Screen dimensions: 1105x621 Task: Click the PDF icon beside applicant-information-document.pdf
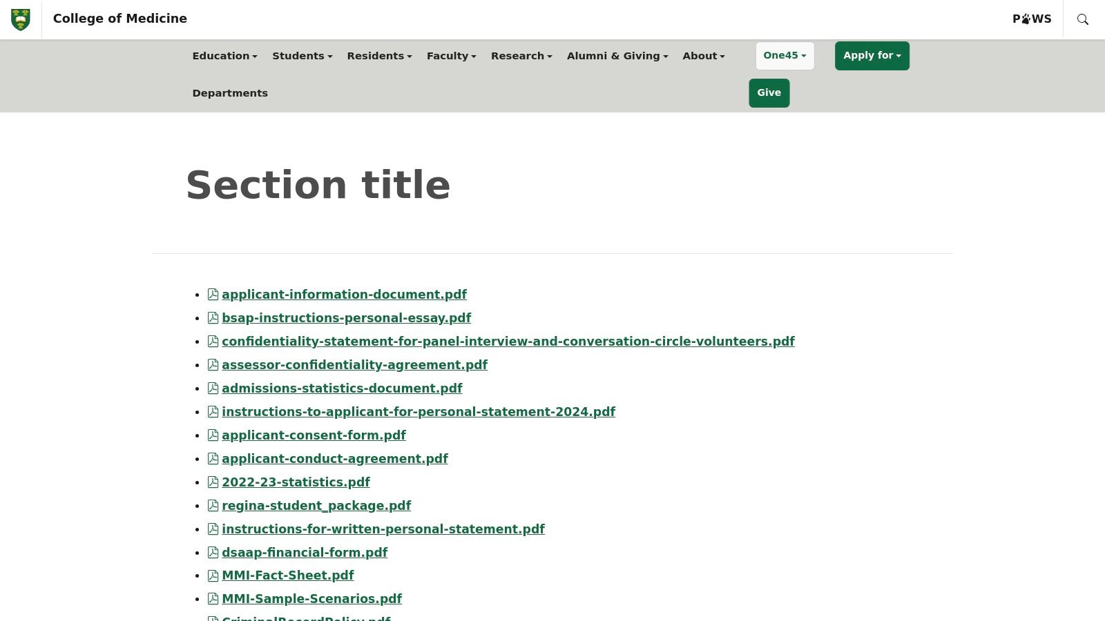tap(212, 294)
